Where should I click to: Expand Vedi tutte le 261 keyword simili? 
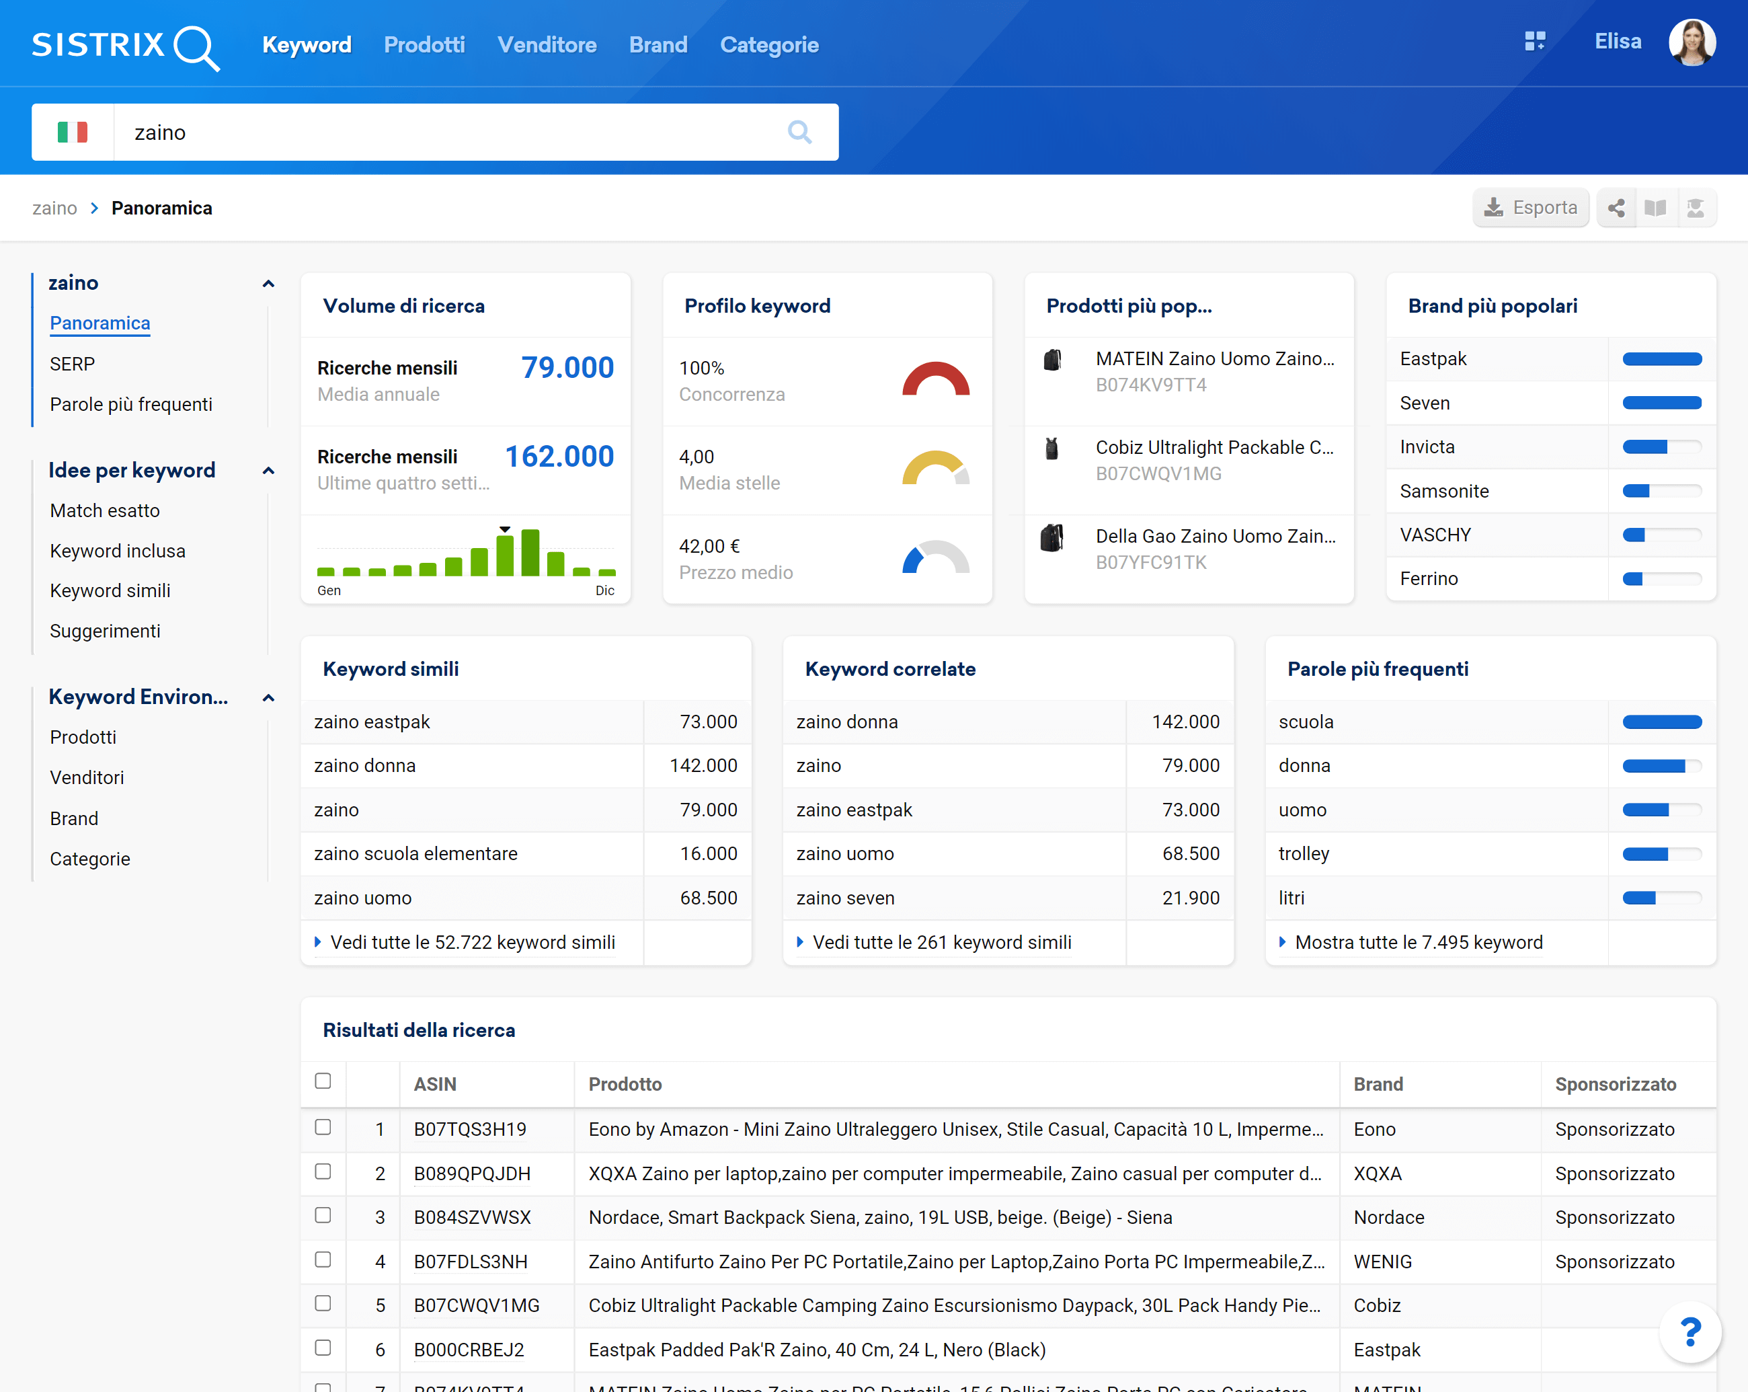point(934,943)
